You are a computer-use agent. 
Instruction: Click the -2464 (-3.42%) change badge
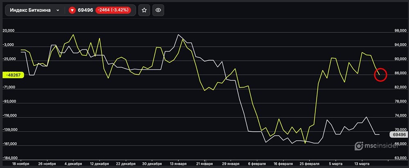(113, 11)
